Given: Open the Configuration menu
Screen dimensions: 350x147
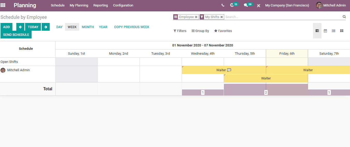Looking at the screenshot, I should pos(123,5).
